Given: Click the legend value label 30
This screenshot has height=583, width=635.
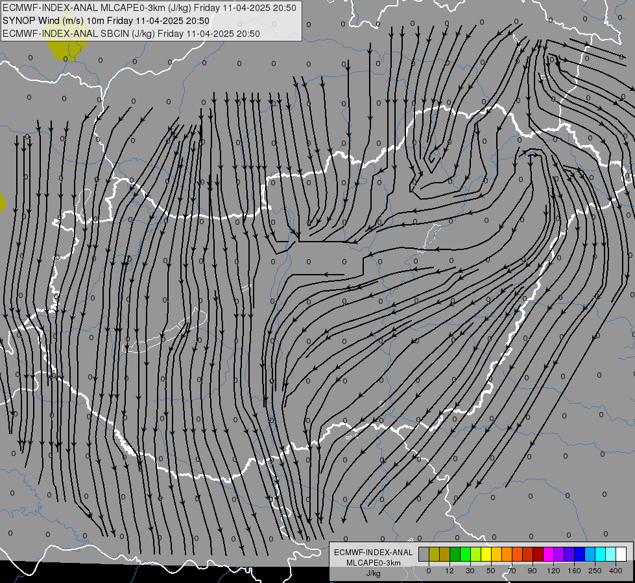Looking at the screenshot, I should click(470, 571).
